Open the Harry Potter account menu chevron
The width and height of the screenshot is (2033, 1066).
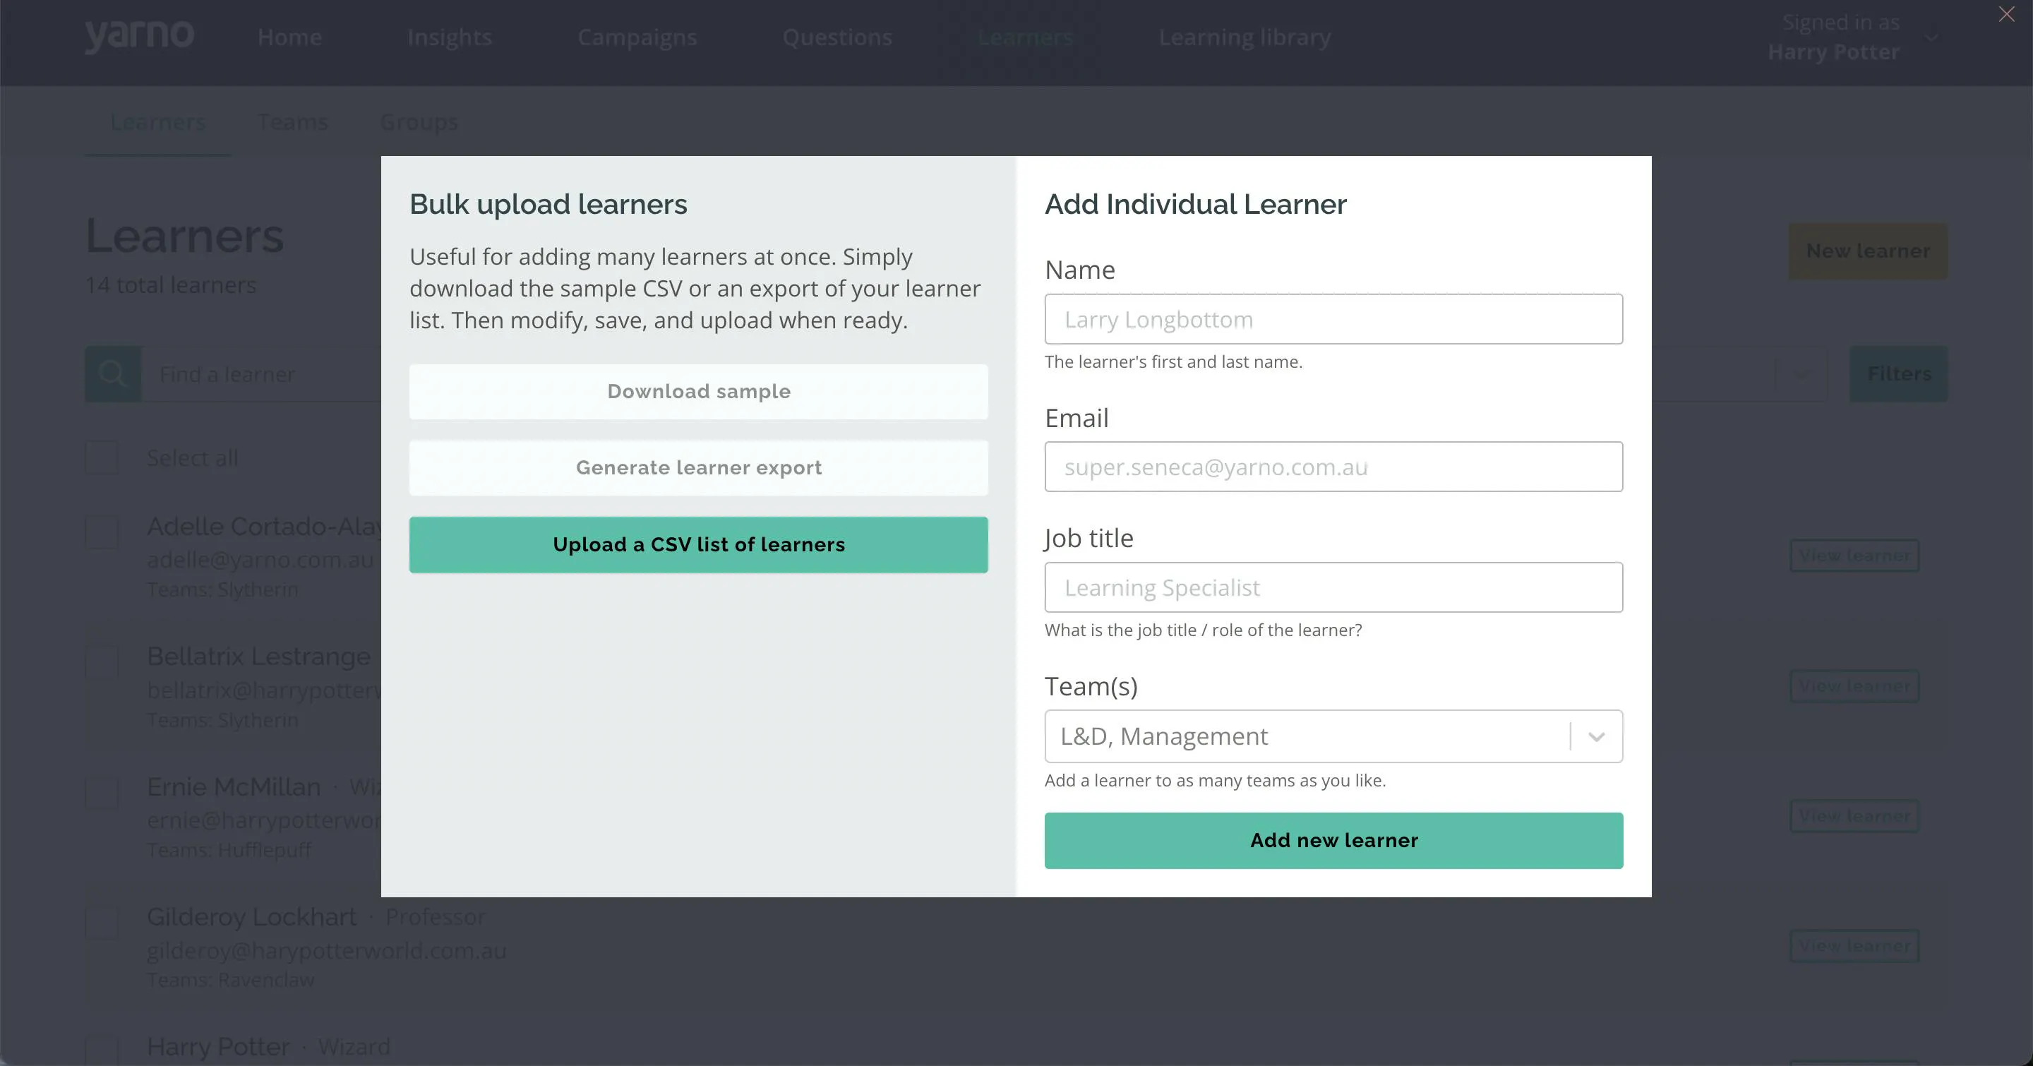pos(1931,37)
